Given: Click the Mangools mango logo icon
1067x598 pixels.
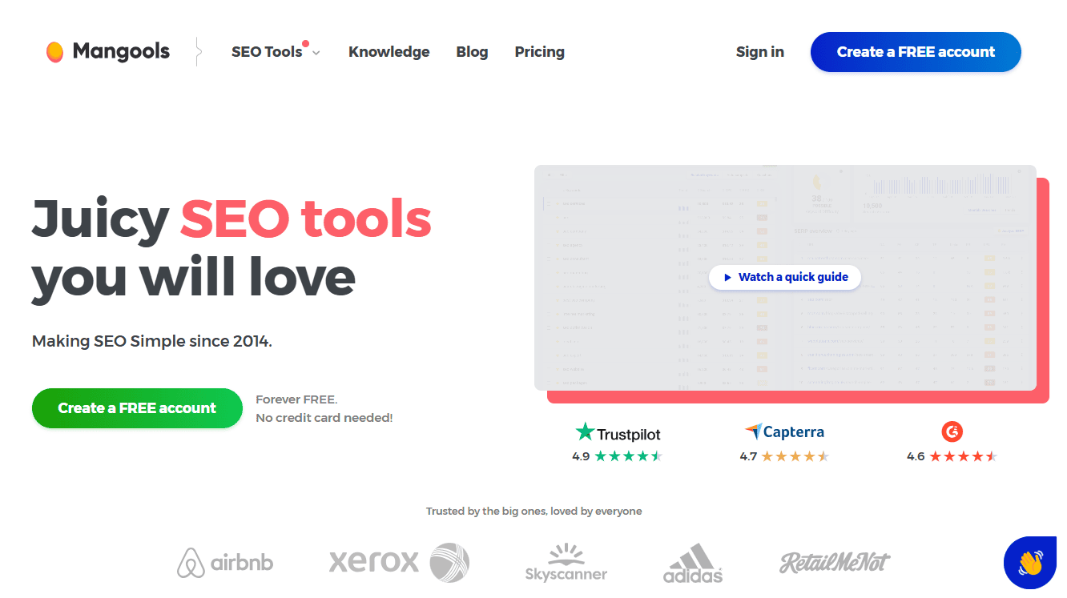Looking at the screenshot, I should coord(54,52).
